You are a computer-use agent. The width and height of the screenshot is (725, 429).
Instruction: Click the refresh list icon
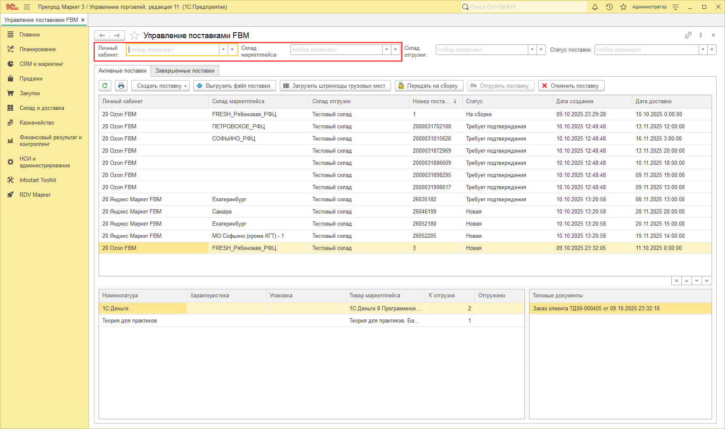[x=105, y=86]
